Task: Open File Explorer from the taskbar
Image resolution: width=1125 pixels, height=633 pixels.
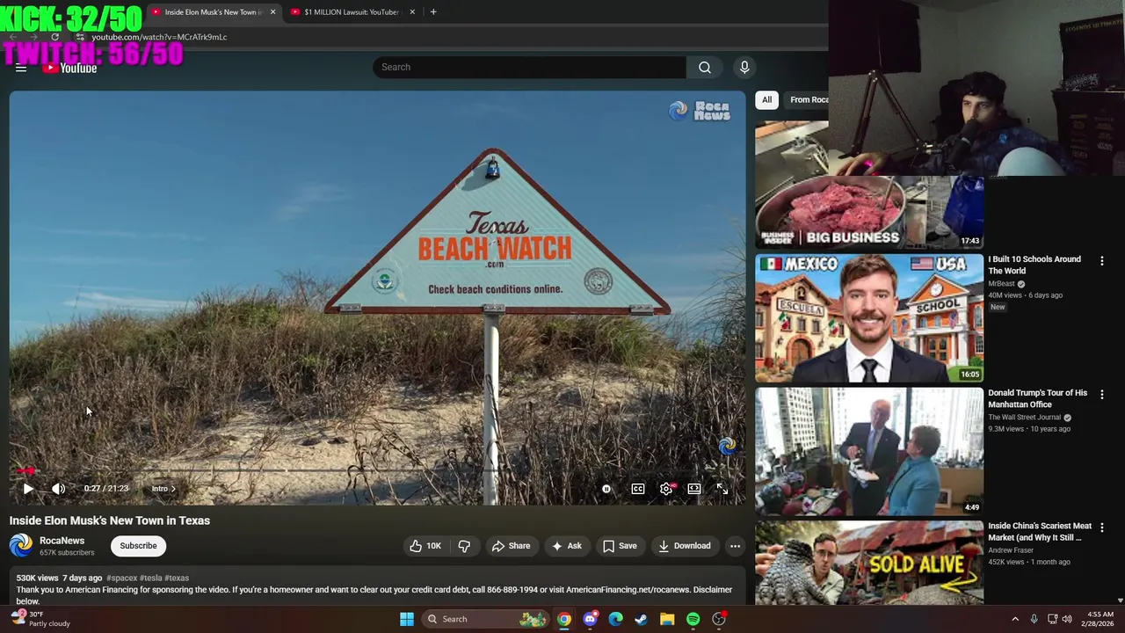Action: 667,619
